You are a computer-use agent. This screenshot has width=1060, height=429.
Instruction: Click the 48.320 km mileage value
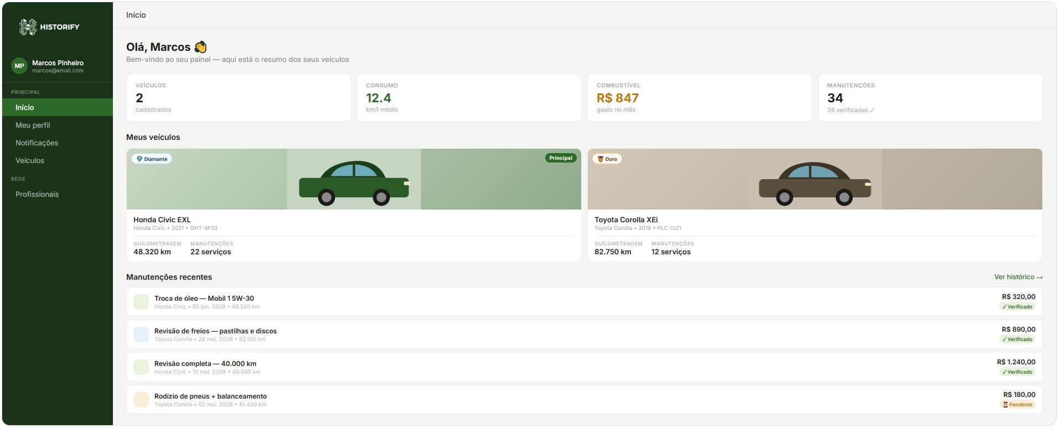[x=152, y=252]
